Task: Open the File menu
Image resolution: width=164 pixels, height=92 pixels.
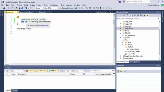Action: pos(2,5)
